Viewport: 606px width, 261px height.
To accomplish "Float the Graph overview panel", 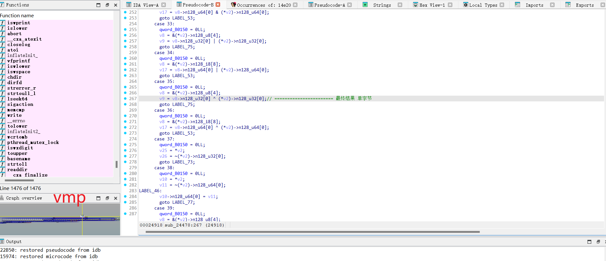I will [107, 198].
